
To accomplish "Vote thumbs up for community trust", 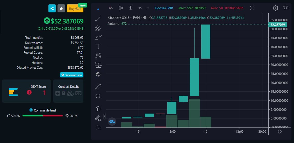I will point(9,116).
